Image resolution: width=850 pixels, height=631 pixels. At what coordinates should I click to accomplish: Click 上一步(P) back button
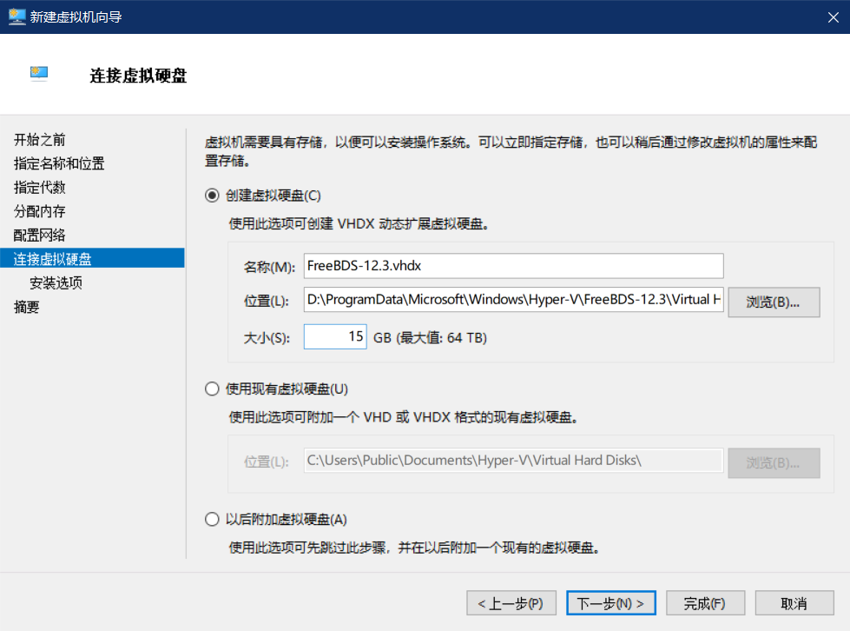(x=511, y=603)
